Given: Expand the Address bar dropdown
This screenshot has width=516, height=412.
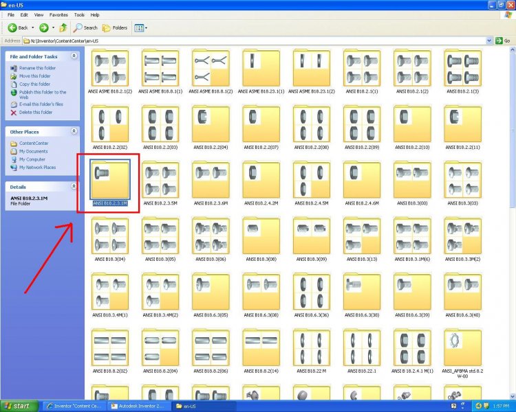Looking at the screenshot, I should pos(489,41).
